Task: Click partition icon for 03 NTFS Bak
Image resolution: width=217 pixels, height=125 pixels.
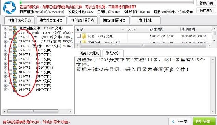Action: coord(15,41)
